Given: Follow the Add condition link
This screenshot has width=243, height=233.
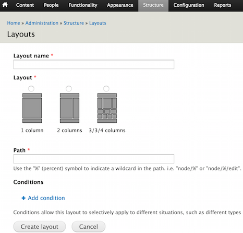Looking at the screenshot, I should [46, 198].
